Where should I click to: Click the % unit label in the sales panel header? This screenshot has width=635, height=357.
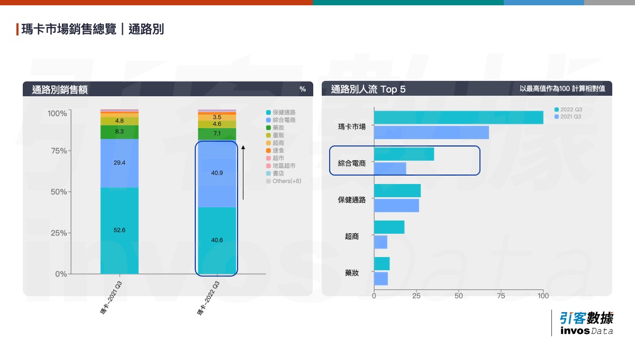point(303,89)
